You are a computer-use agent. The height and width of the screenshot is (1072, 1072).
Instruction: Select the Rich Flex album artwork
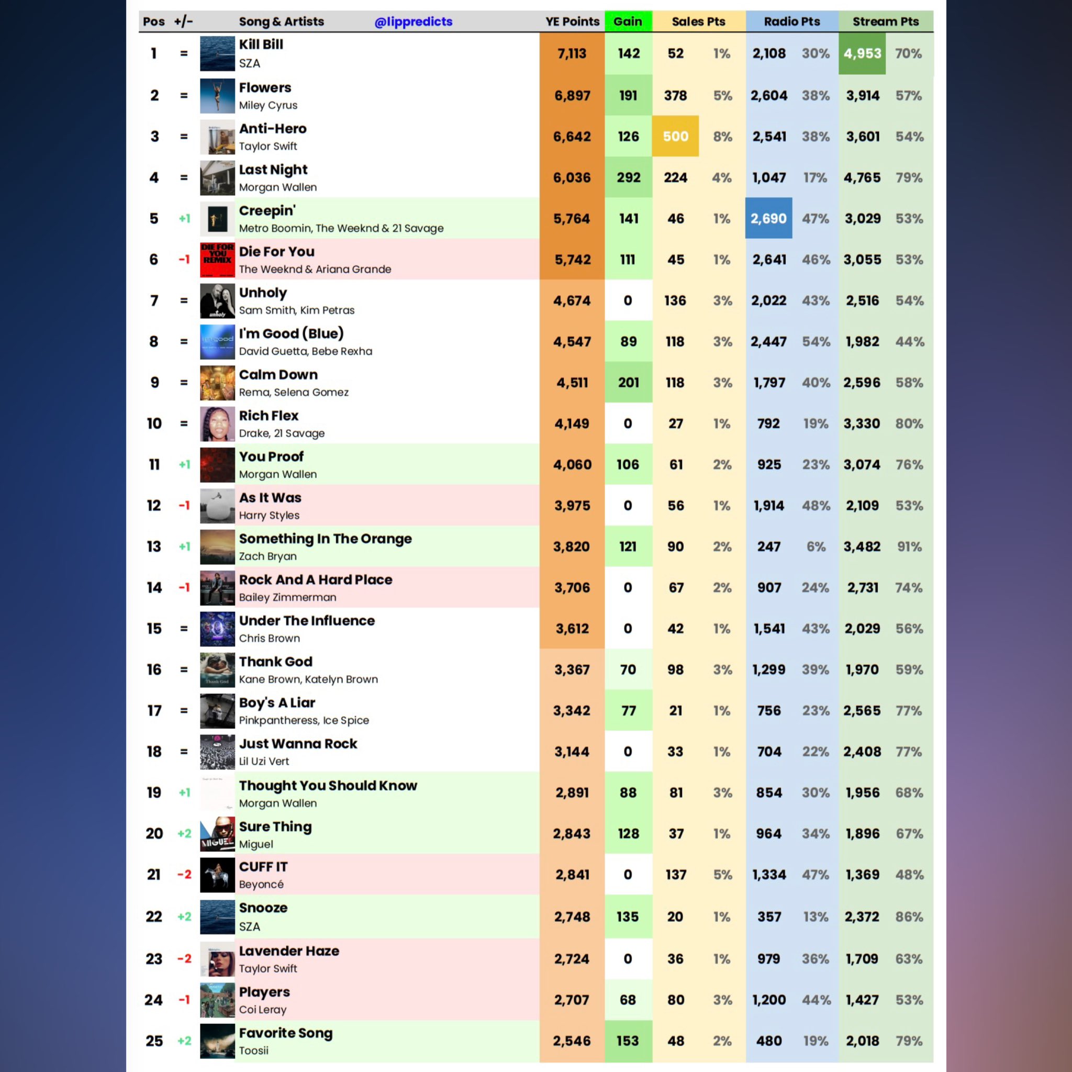(217, 423)
